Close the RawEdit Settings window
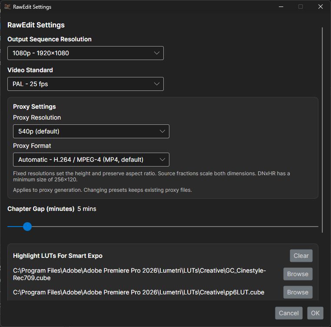 (321, 7)
